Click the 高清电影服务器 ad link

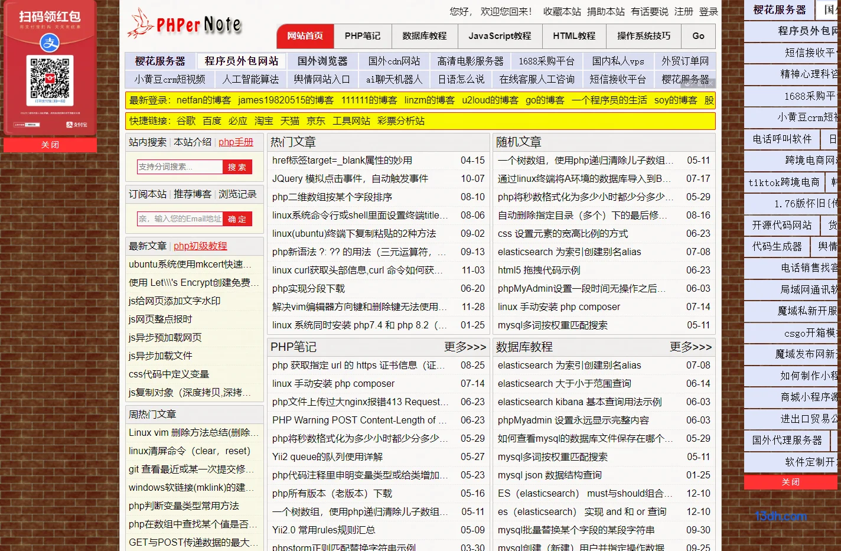click(x=471, y=61)
